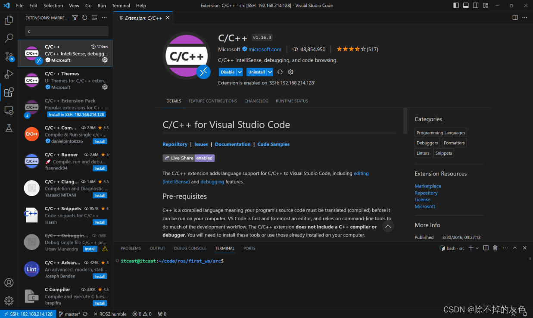Open the Remote Explorer sidebar icon
Image resolution: width=533 pixels, height=318 pixels.
coord(9,110)
